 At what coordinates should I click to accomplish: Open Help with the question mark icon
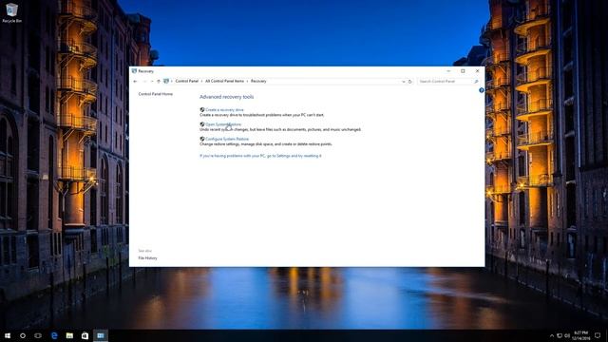tap(482, 90)
